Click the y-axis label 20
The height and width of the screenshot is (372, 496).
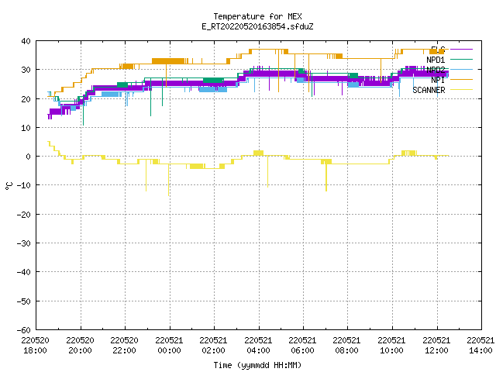tap(26, 99)
